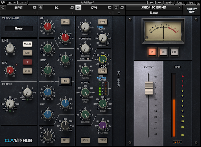This screenshot has height=147, width=201.
Task: Toggle the F.ATK fast attack switch
Action: pyautogui.click(x=88, y=59)
